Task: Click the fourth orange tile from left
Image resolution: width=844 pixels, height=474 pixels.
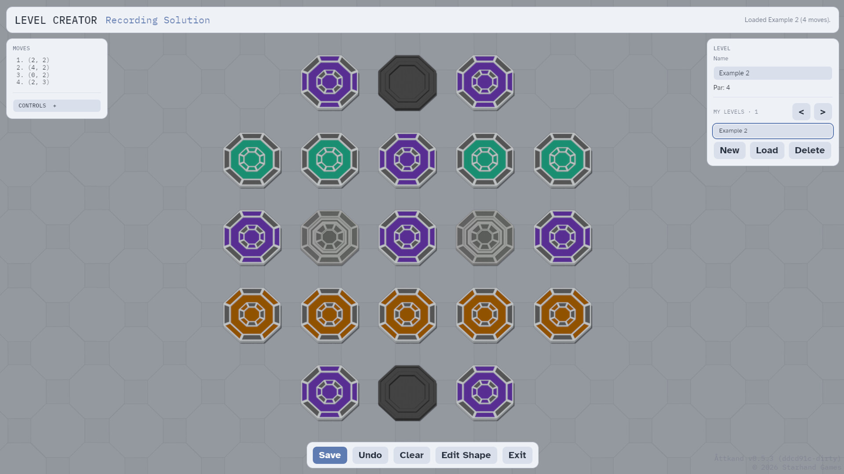Action: [x=485, y=315]
